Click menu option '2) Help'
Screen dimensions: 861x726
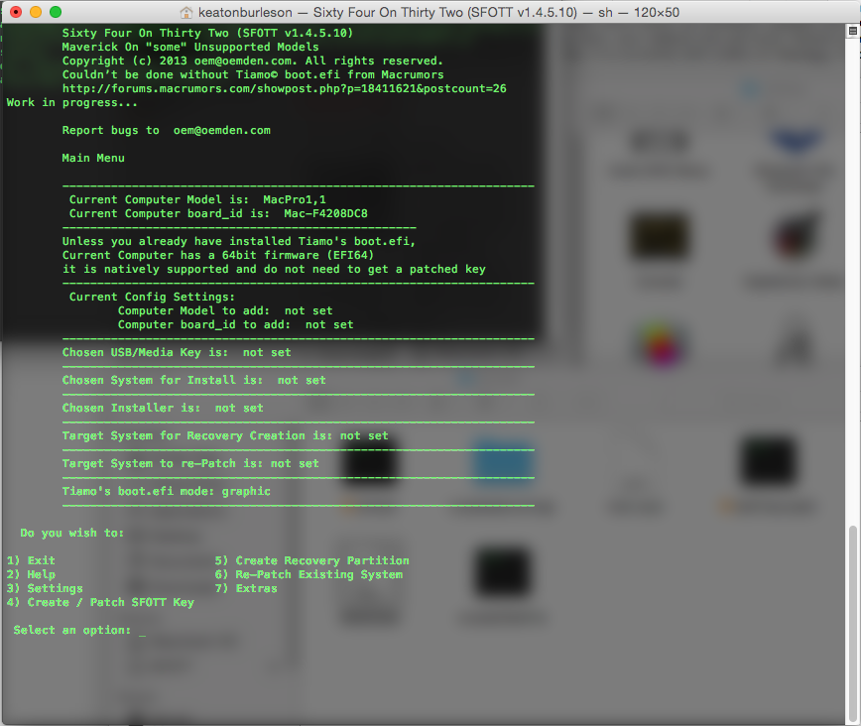[31, 574]
